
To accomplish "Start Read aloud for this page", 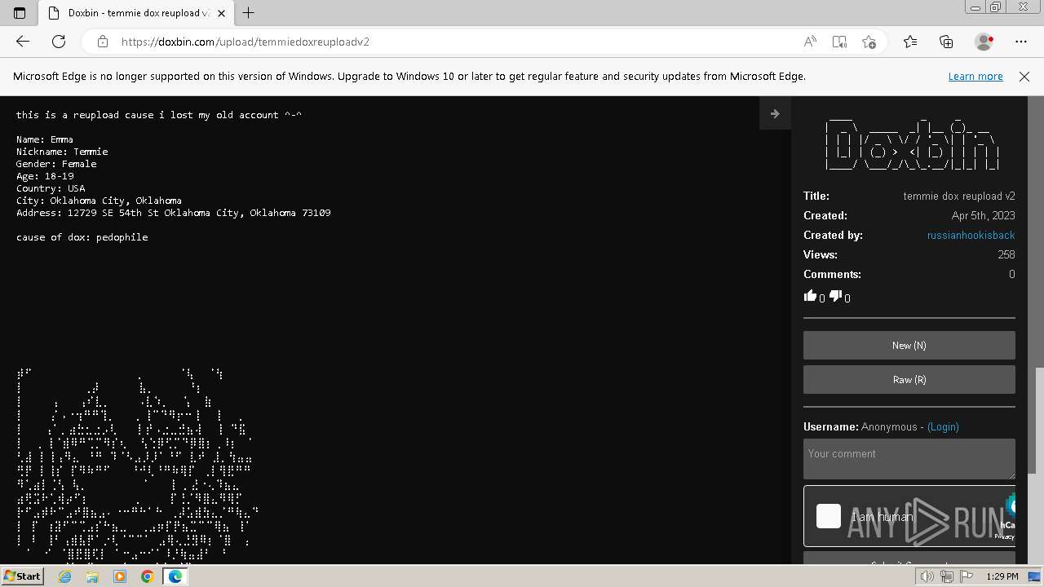I will click(x=810, y=42).
